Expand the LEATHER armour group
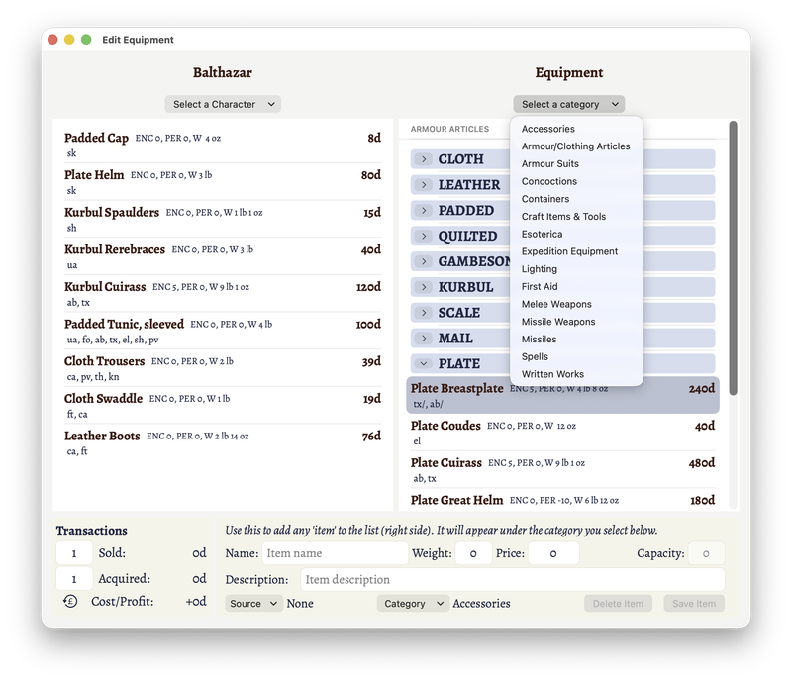Viewport: 792px width, 682px height. [x=424, y=185]
